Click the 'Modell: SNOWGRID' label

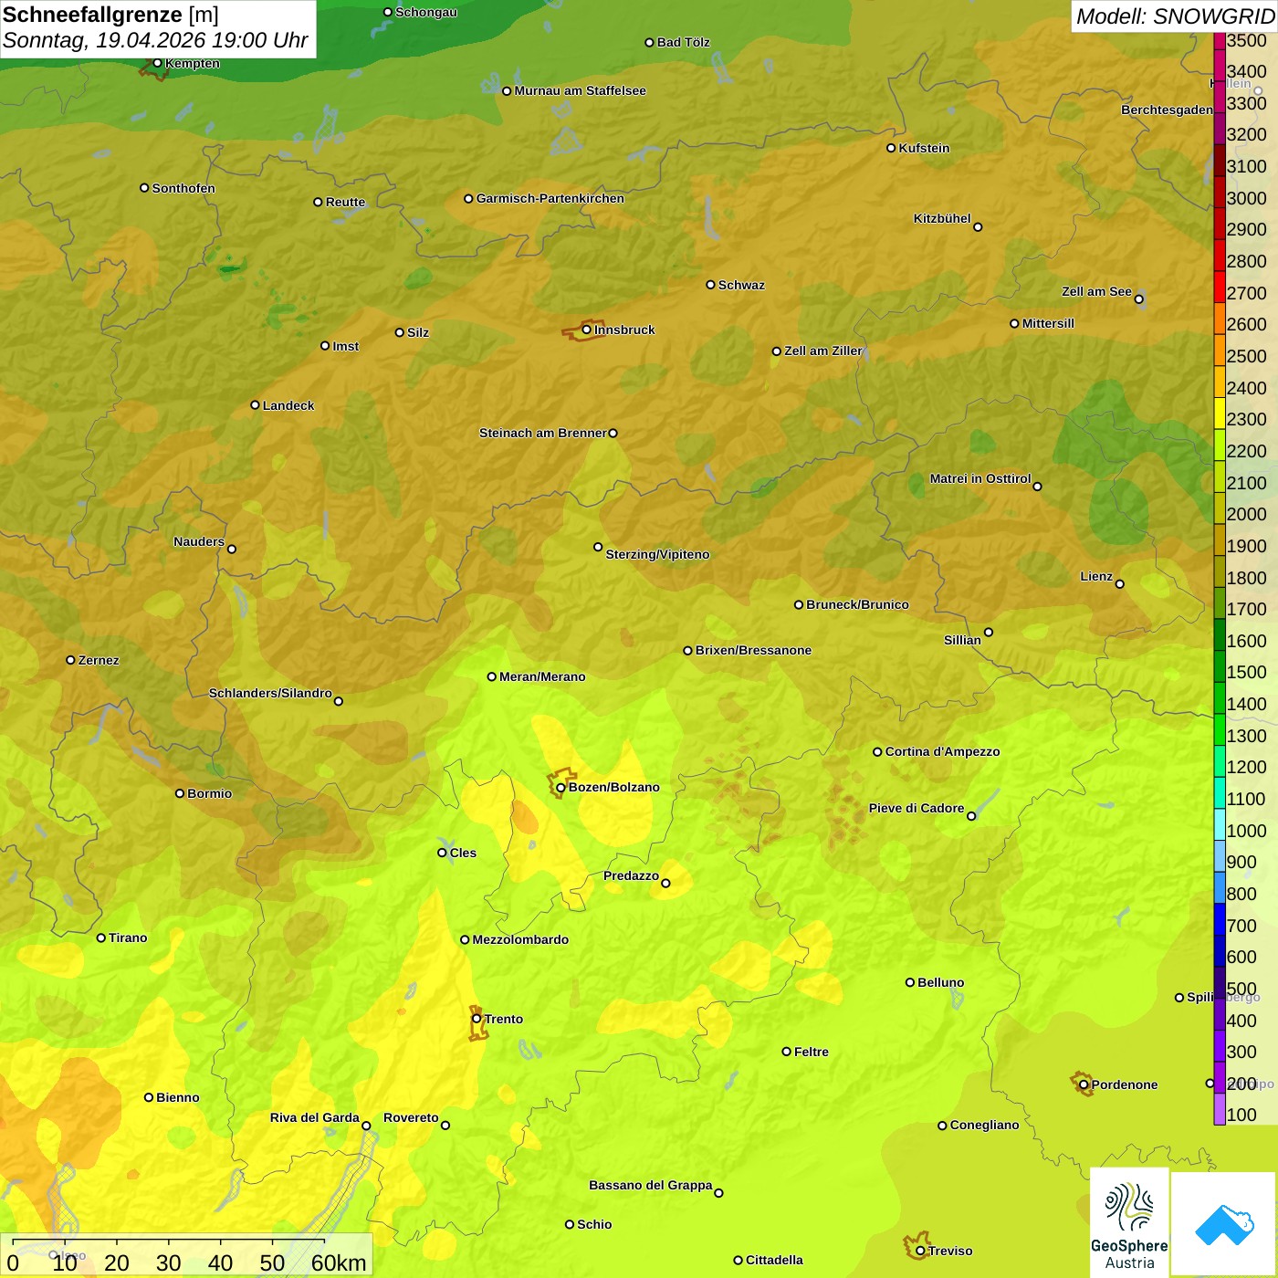tap(1175, 16)
